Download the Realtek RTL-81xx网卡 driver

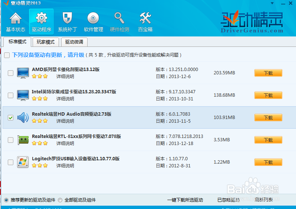click(x=268, y=140)
